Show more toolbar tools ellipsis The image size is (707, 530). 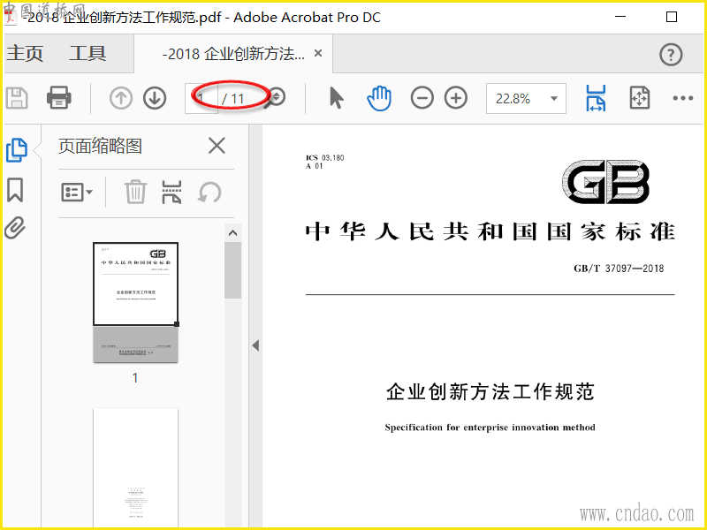click(x=682, y=98)
